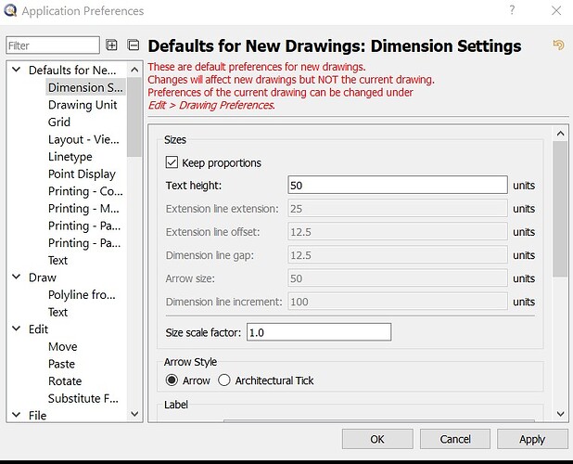573x464 pixels.
Task: Select the Arrow radio button
Action: click(x=172, y=380)
